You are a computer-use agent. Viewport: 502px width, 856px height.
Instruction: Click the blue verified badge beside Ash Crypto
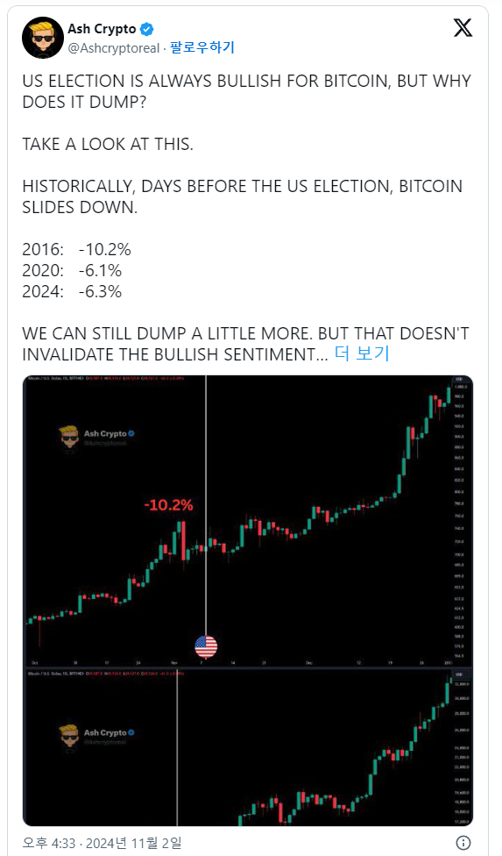click(147, 29)
